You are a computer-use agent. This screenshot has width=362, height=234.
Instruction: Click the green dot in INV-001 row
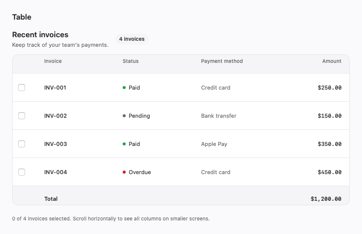[124, 88]
